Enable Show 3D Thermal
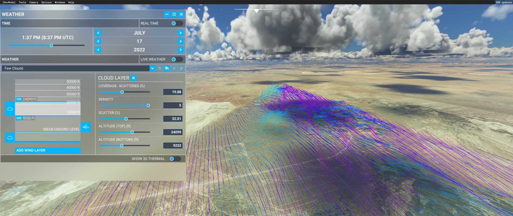This screenshot has width=513, height=216. coord(175,159)
